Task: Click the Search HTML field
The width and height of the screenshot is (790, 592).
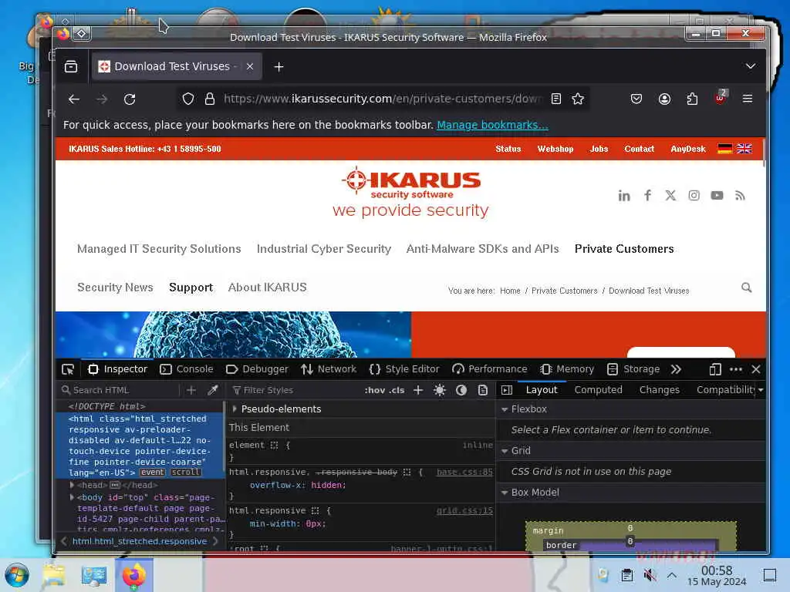Action: pos(119,390)
